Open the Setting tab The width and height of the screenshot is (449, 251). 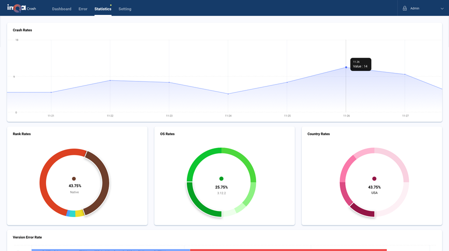(125, 9)
